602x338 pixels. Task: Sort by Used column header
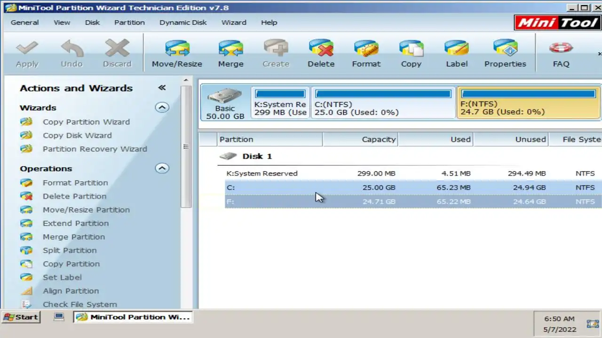click(436, 139)
